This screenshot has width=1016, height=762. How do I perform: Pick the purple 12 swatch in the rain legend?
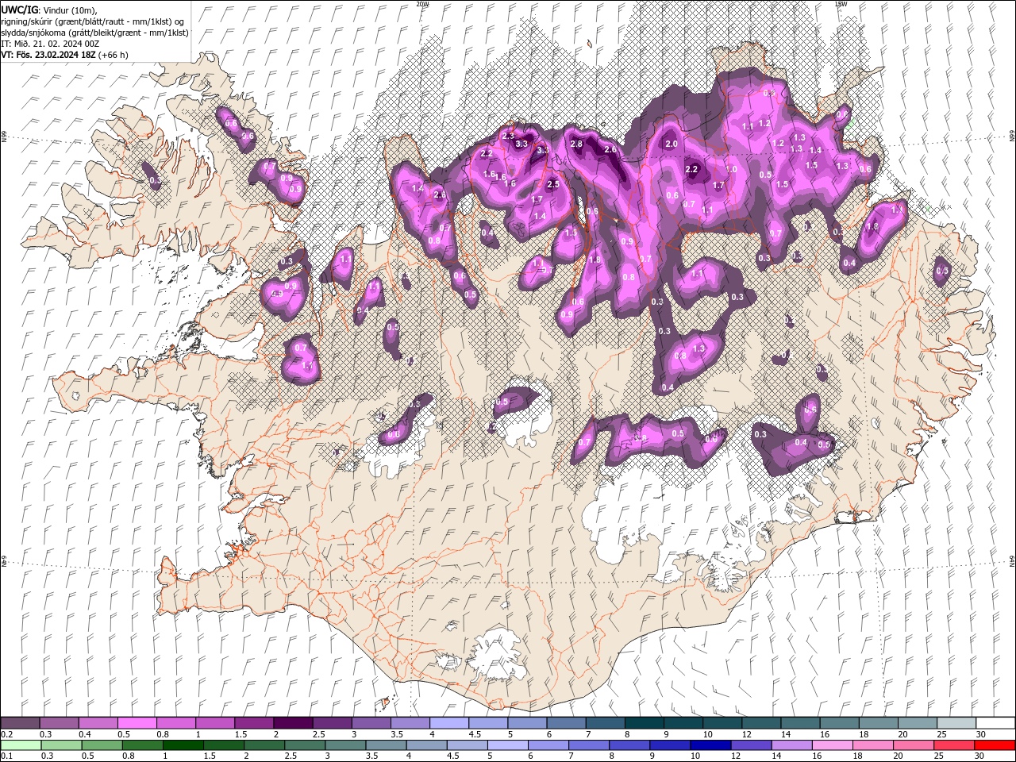750,745
